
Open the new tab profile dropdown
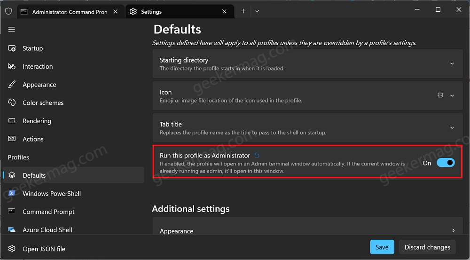tap(257, 11)
